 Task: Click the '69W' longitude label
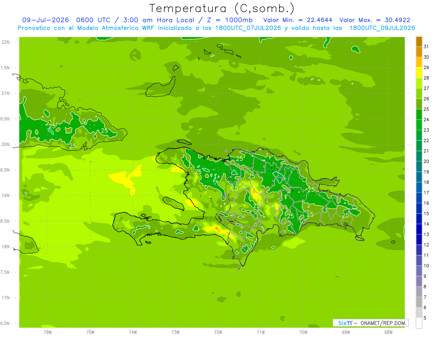pos(346,332)
